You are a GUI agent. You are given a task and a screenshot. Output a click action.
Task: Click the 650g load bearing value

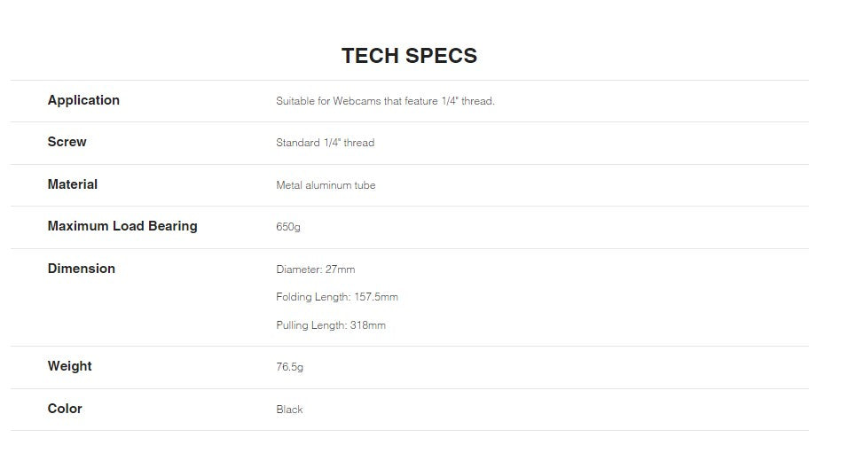288,227
